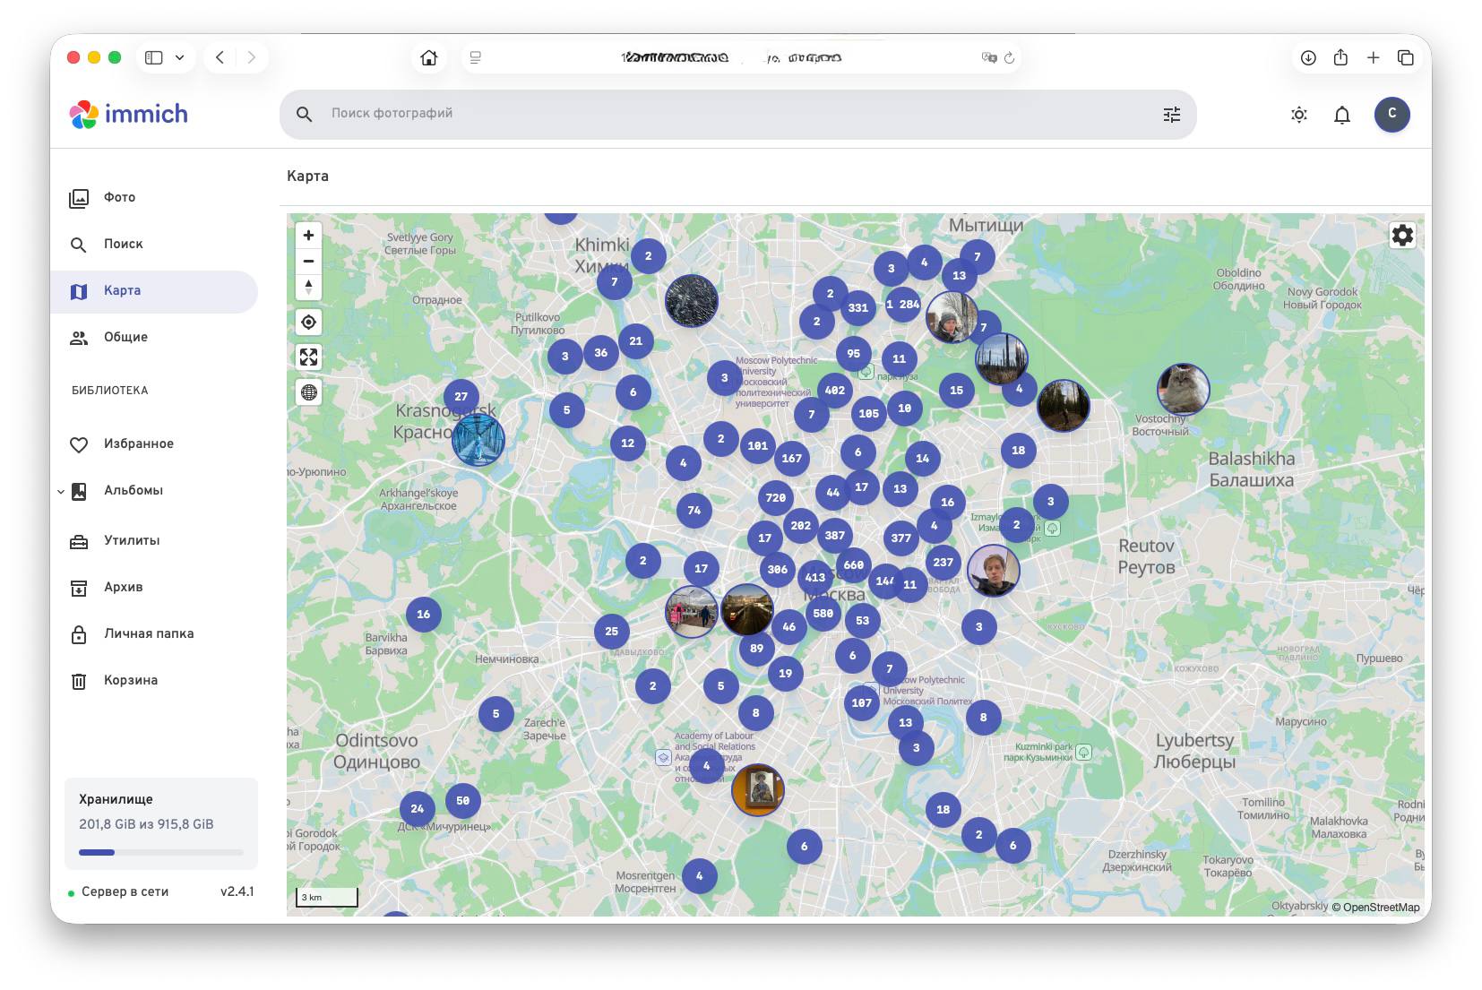The width and height of the screenshot is (1482, 990).
Task: Open the blue bridge photo near Krasnogorsk
Action: [478, 439]
